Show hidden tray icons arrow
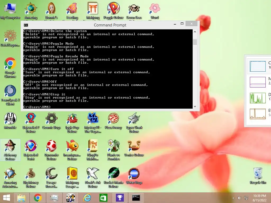Screen dimensions: 271x203 pos(233,198)
